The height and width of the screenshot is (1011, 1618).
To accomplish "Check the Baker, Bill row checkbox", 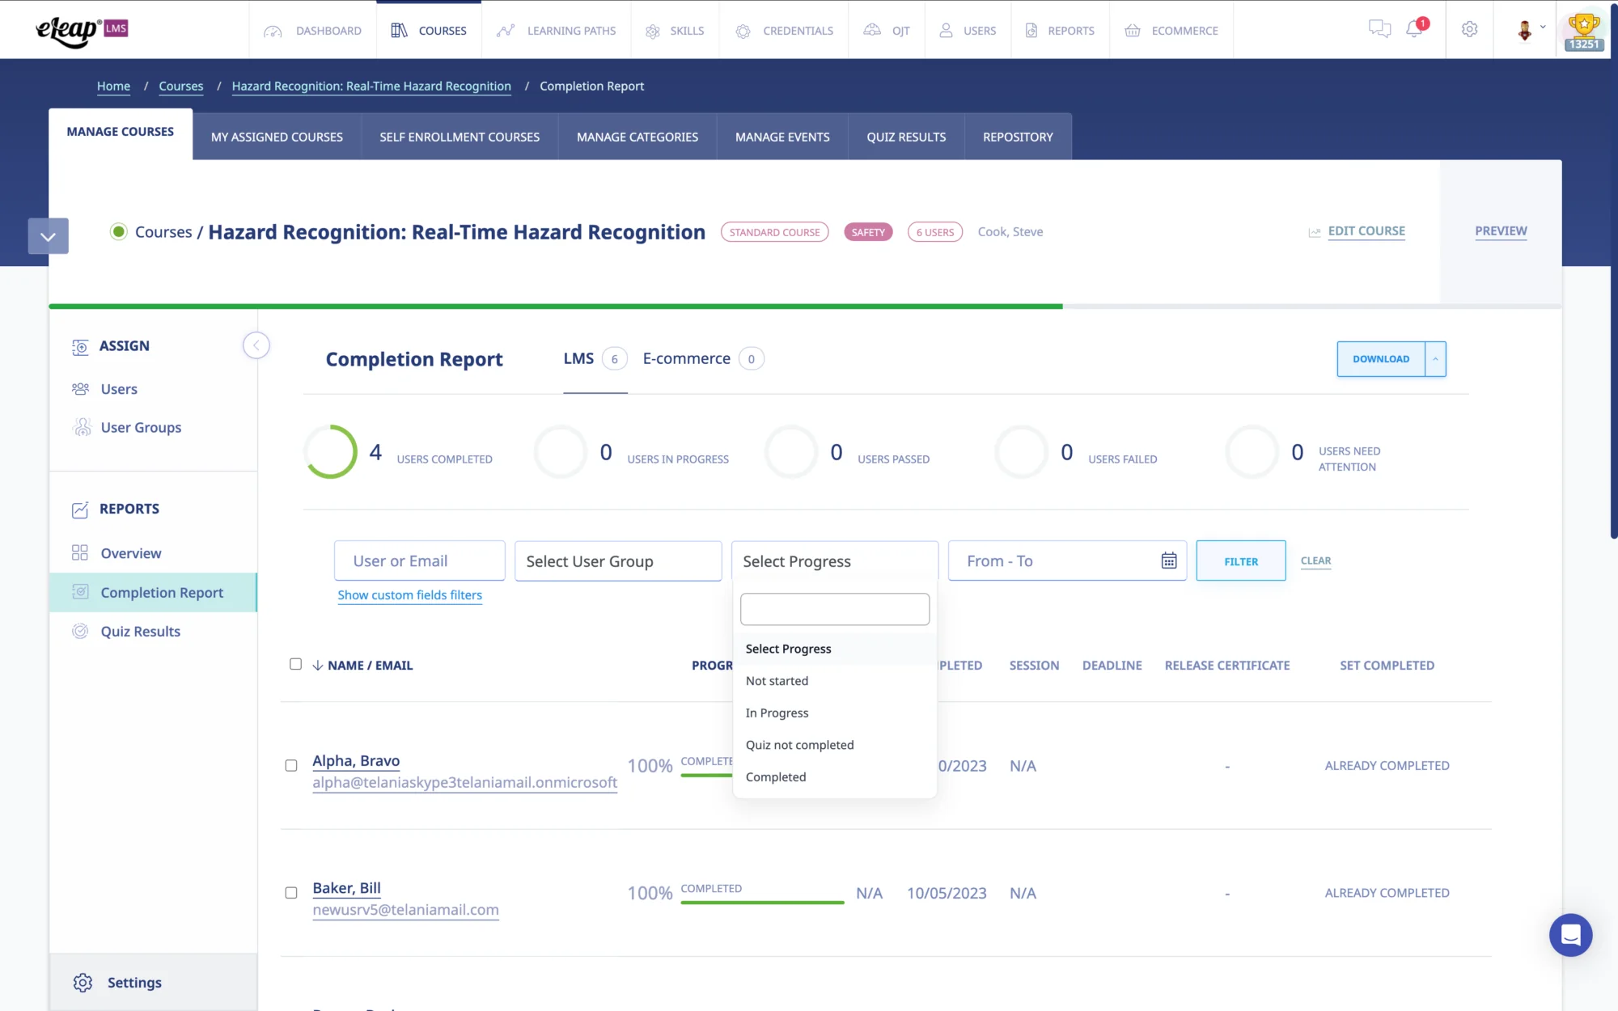I will tap(291, 893).
